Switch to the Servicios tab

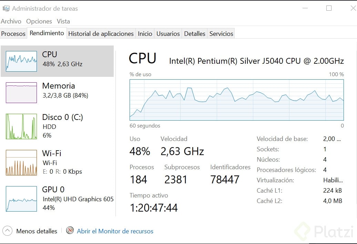pyautogui.click(x=221, y=34)
